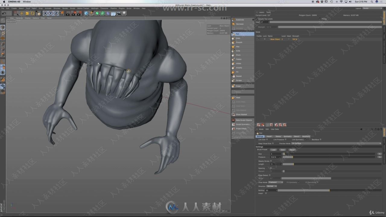Click the cube primitive icon
Viewport: 386px width, 217px height.
[86, 13]
